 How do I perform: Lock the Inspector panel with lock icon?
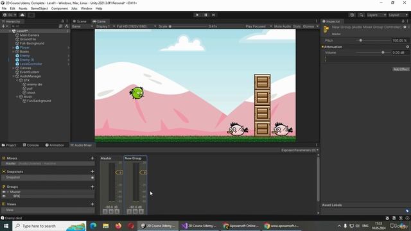click(403, 21)
